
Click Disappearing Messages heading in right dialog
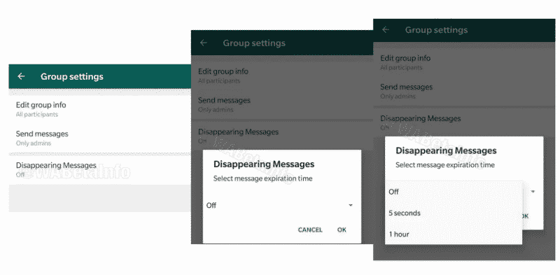coord(446,150)
